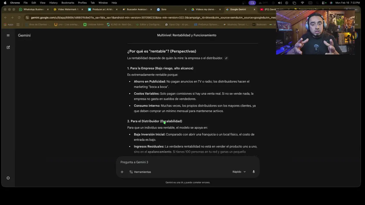
Task: Switch to the WhatsApp Business tab
Action: point(34,9)
